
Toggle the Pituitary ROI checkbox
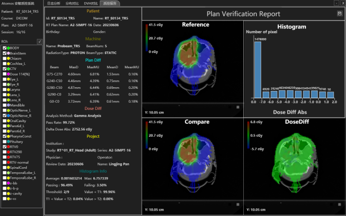click(x=4, y=142)
